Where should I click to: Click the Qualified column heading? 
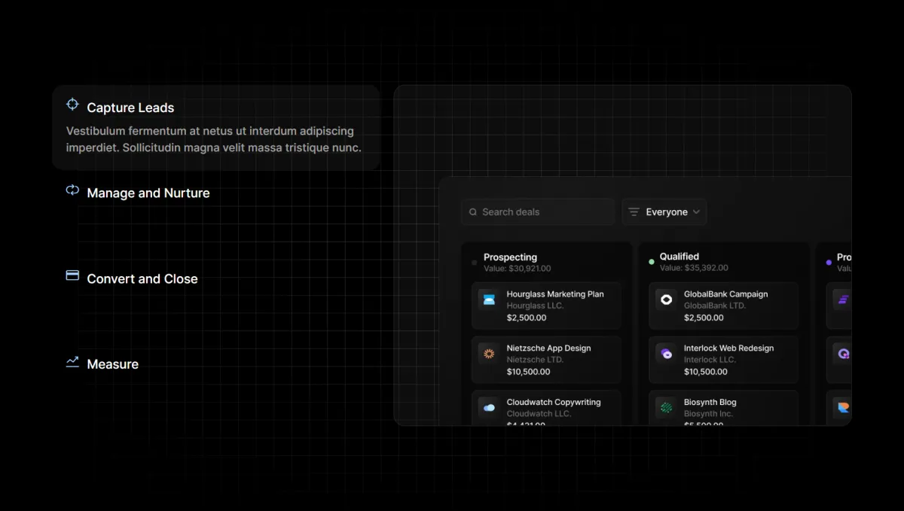coord(680,257)
